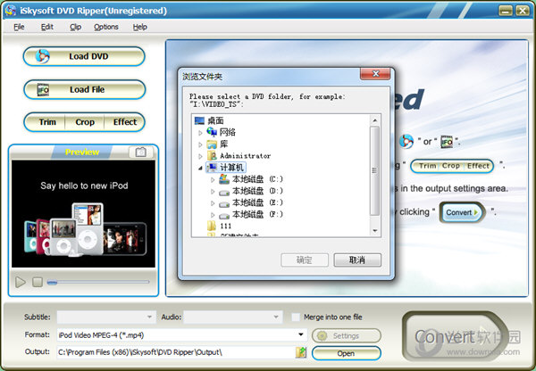
Task: Play the preview video
Action: (21, 282)
